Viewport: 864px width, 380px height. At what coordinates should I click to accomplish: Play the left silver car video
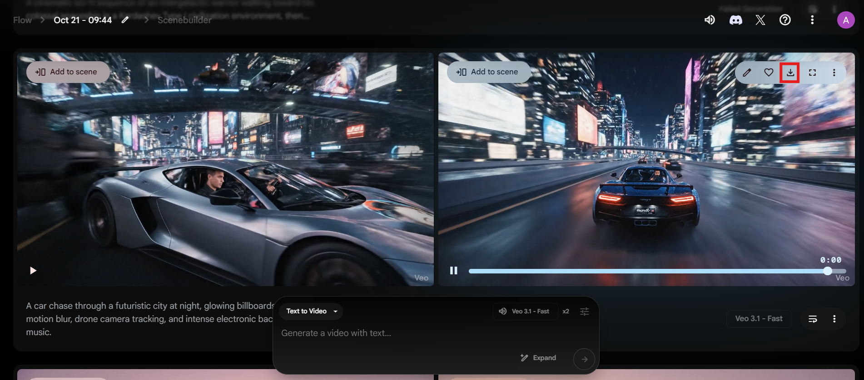coord(33,271)
